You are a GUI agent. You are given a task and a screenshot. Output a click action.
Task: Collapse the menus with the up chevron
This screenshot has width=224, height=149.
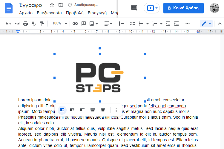pyautogui.click(x=220, y=24)
